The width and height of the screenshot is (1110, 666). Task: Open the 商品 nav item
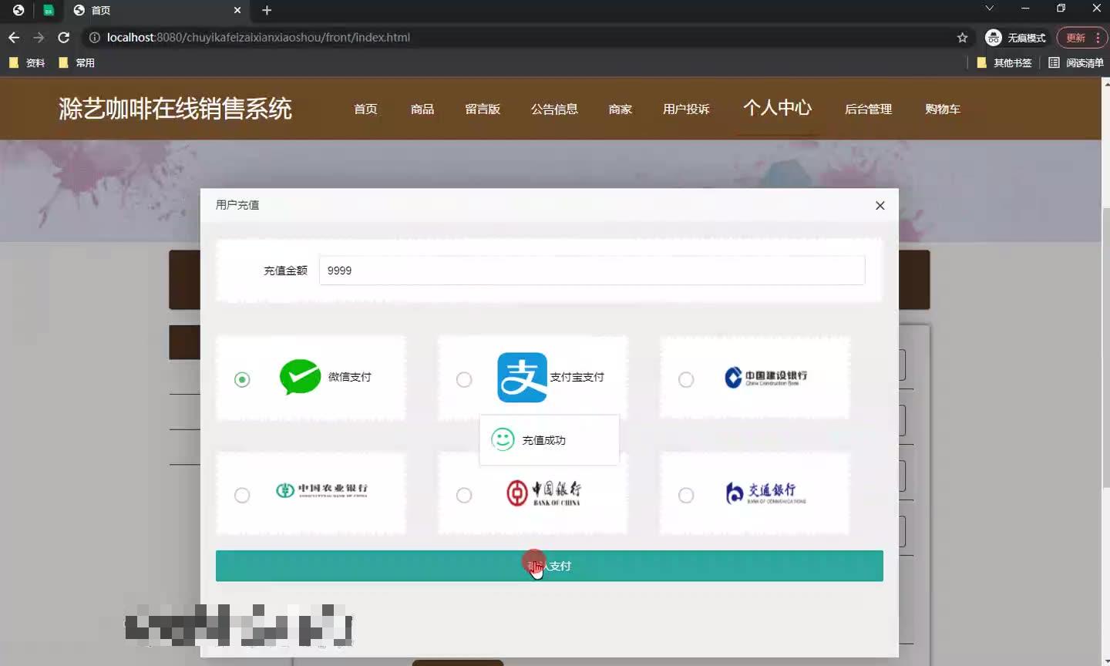(x=422, y=109)
